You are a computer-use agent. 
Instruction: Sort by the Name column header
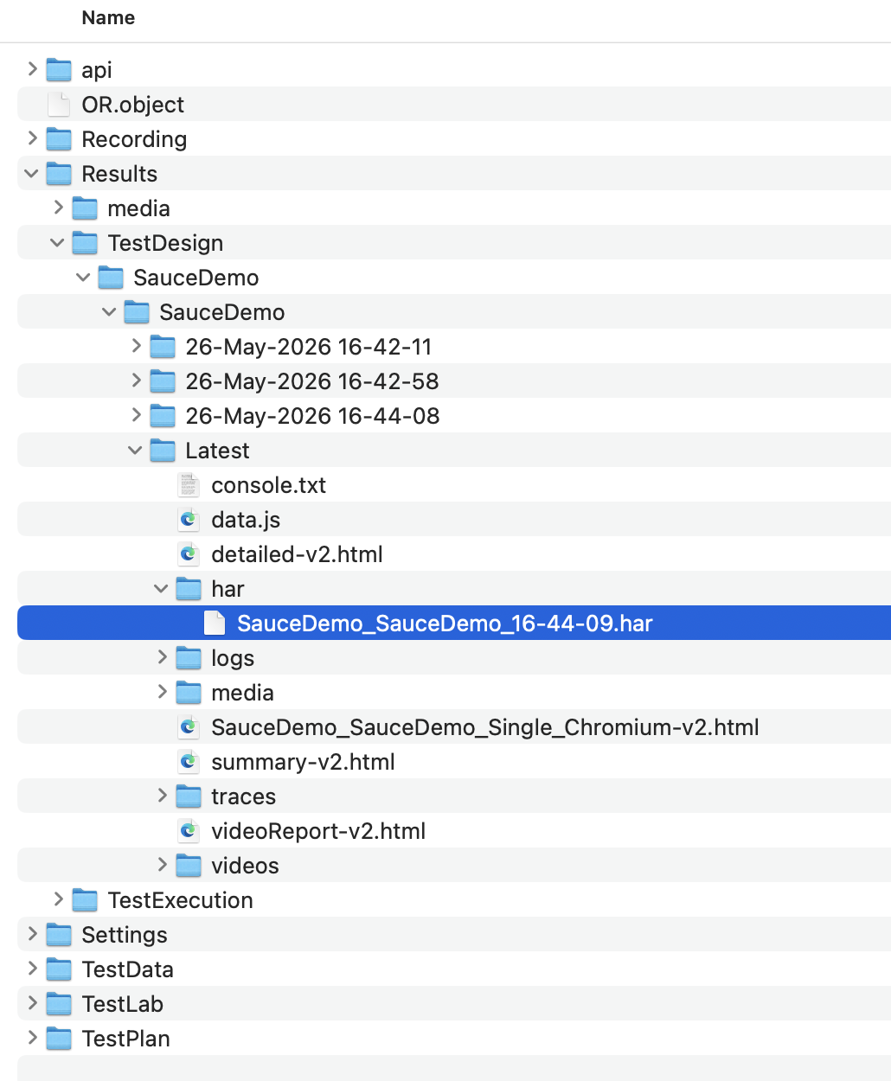click(108, 18)
